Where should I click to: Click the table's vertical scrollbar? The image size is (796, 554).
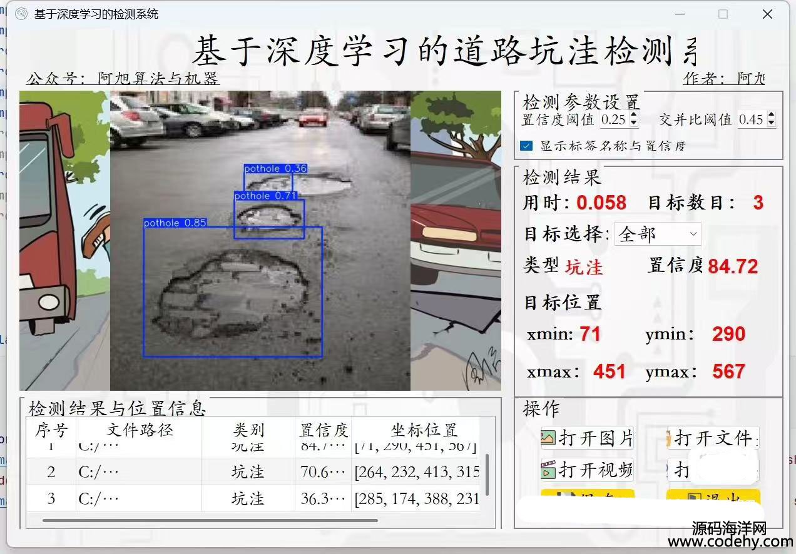tap(487, 474)
